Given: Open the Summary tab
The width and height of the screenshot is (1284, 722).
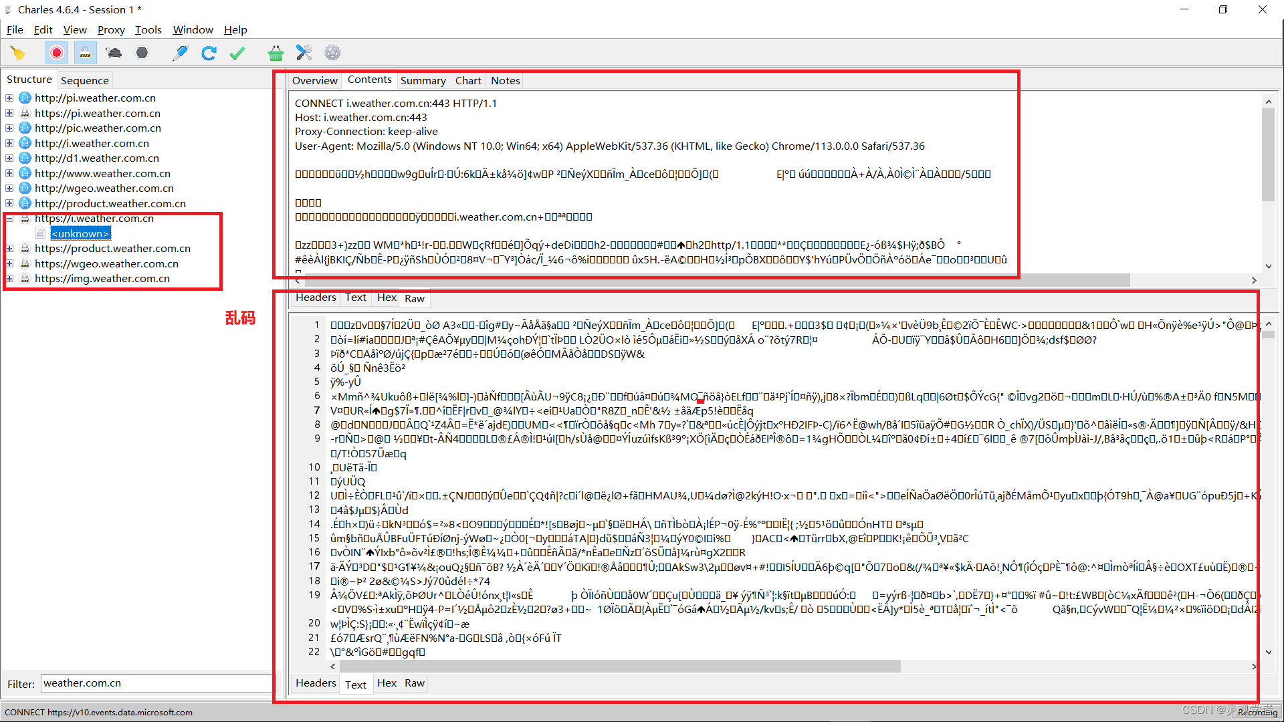Looking at the screenshot, I should click(423, 81).
